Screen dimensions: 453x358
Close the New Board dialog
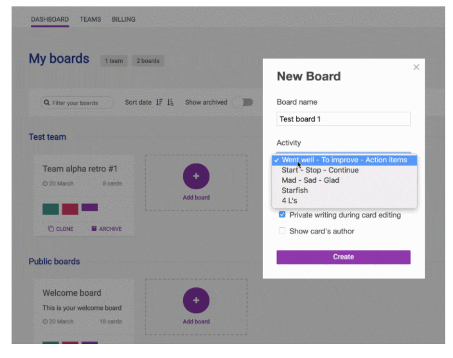[x=416, y=67]
